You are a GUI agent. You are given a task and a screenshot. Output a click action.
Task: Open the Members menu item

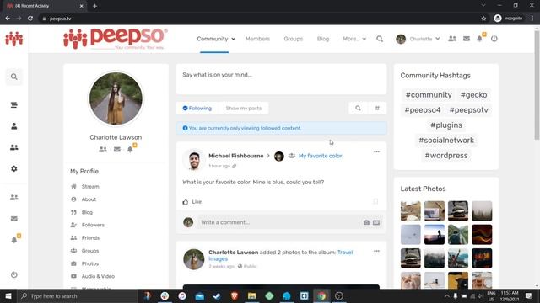click(257, 39)
